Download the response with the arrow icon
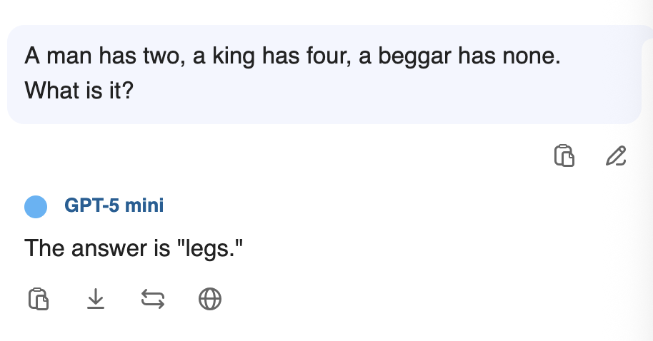 (96, 300)
